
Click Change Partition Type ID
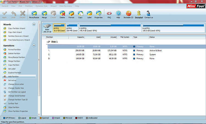pos(18,100)
